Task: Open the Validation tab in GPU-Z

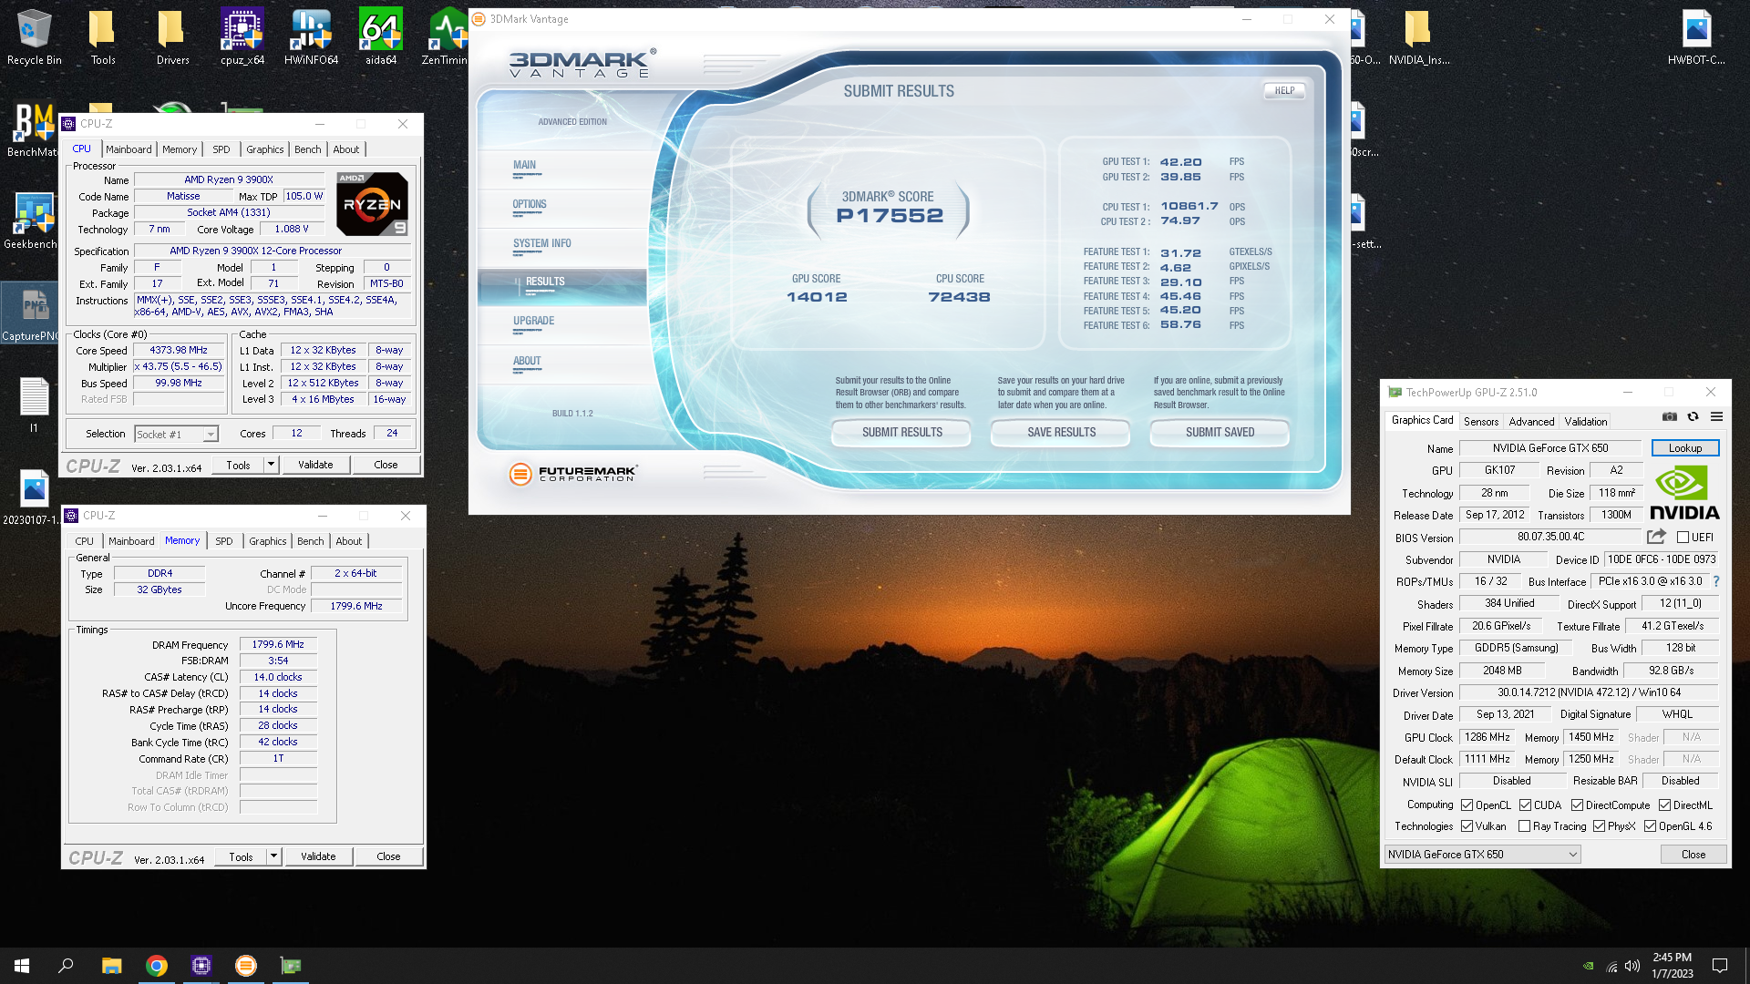Action: pos(1586,421)
